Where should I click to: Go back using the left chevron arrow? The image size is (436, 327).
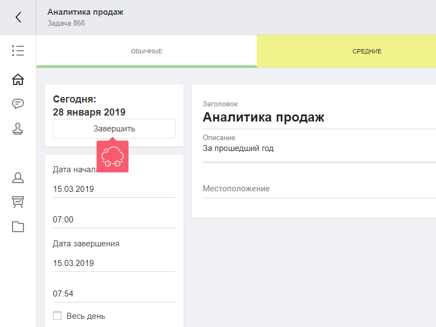click(x=19, y=17)
